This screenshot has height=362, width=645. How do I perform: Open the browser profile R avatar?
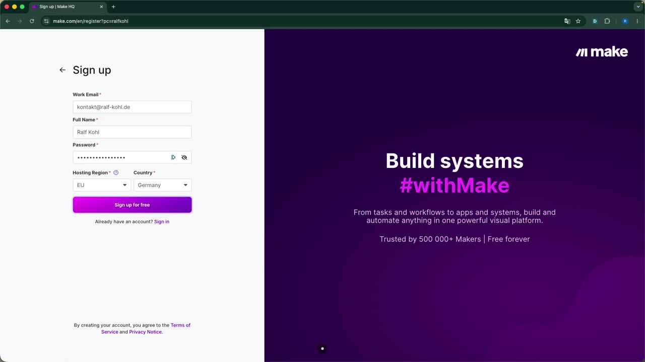coord(625,21)
